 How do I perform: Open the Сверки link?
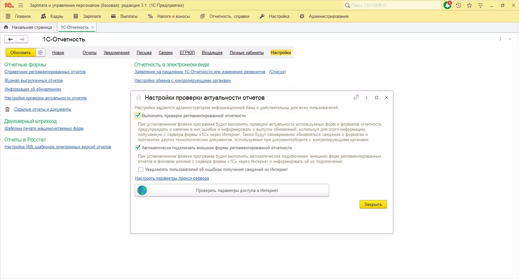(166, 53)
